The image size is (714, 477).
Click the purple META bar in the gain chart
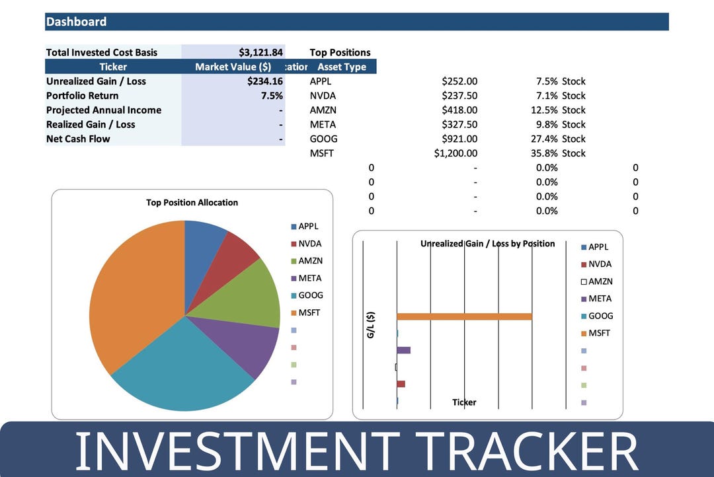pos(403,350)
